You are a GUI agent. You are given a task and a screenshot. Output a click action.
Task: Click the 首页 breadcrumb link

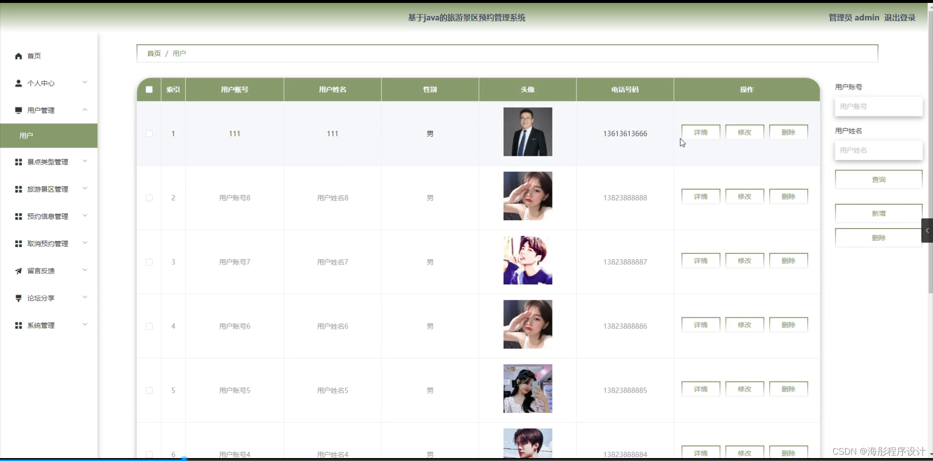(x=154, y=53)
